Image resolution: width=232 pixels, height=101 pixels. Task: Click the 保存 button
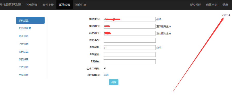114,82
